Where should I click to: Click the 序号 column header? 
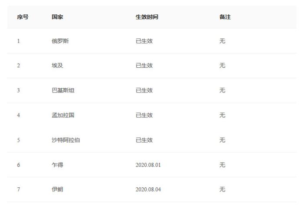pos(23,17)
